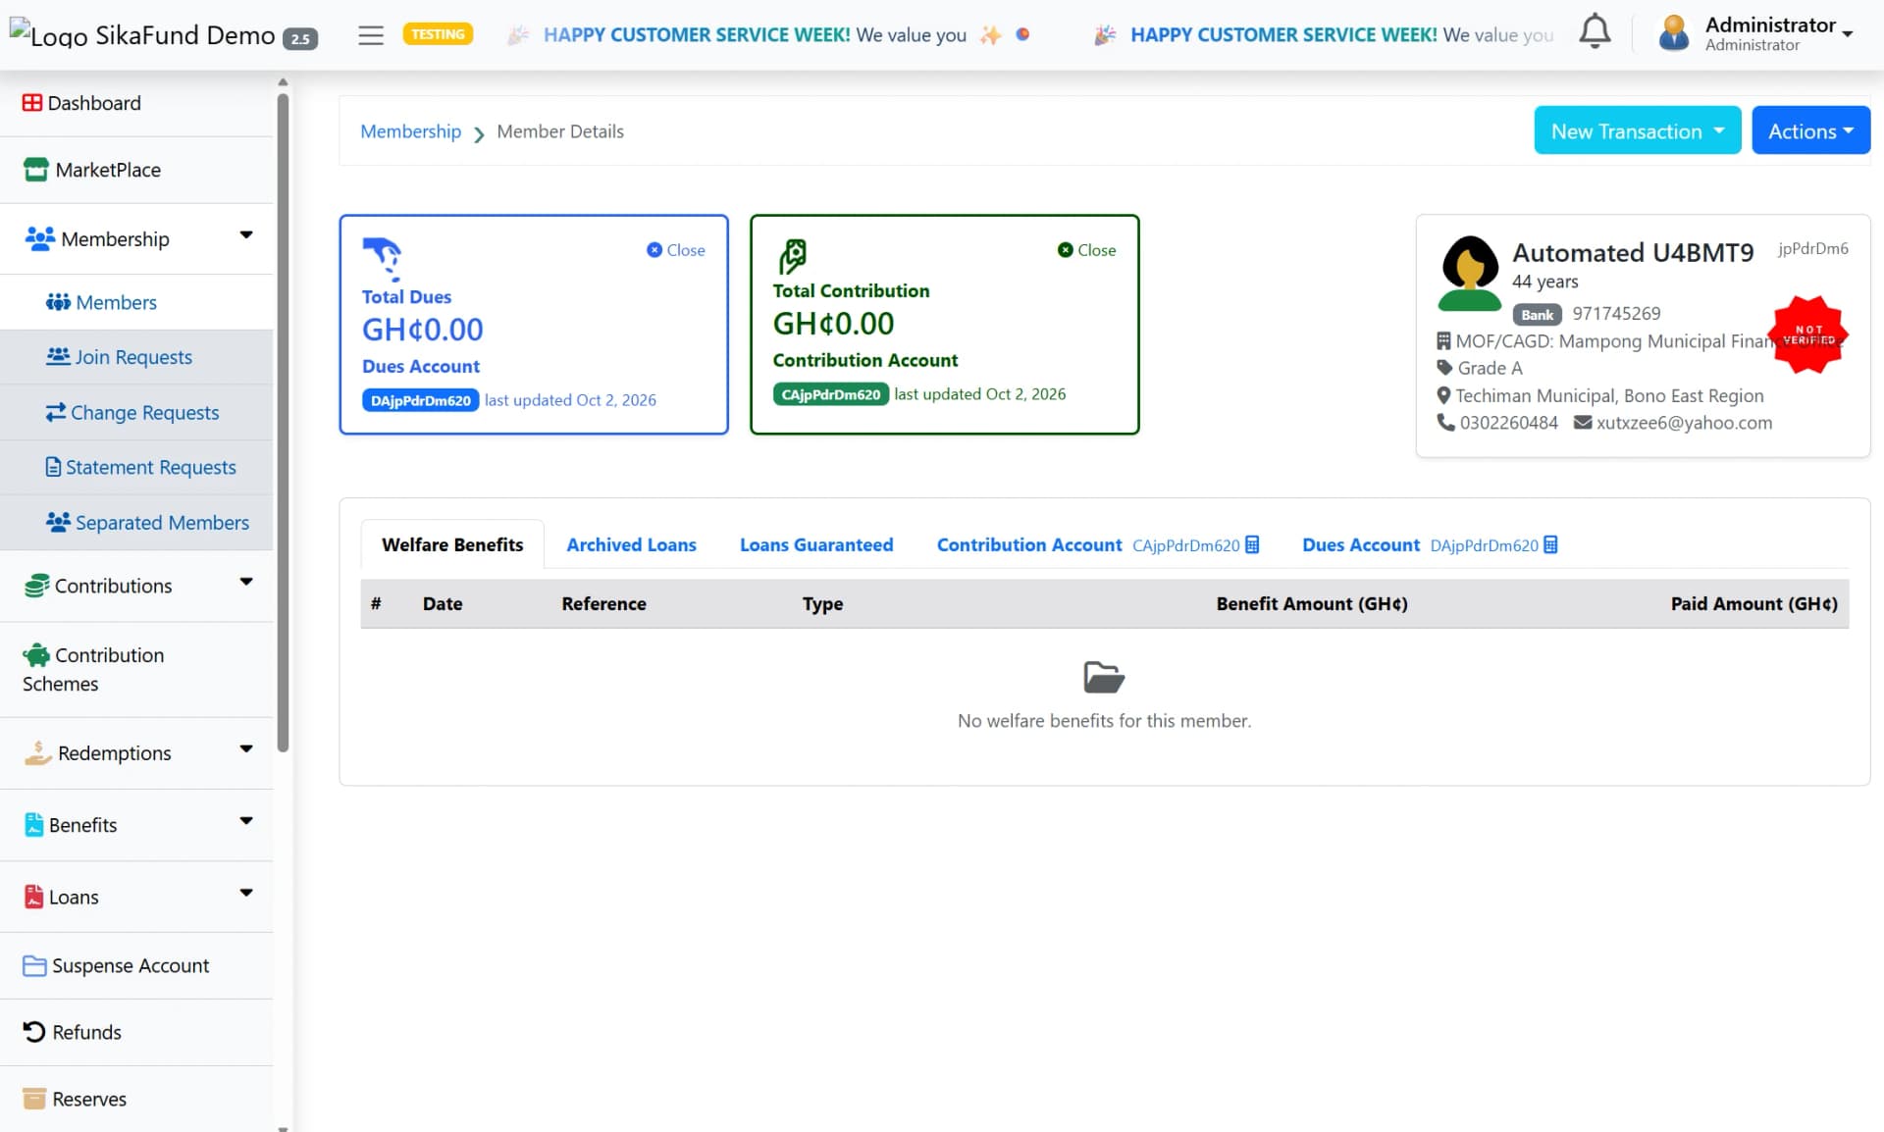
Task: Click the Paid Amount (GH¢) column header
Action: (x=1754, y=603)
